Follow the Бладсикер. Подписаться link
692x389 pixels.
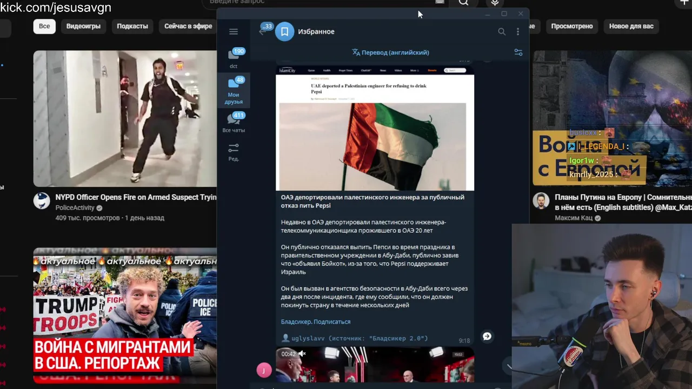pos(316,322)
